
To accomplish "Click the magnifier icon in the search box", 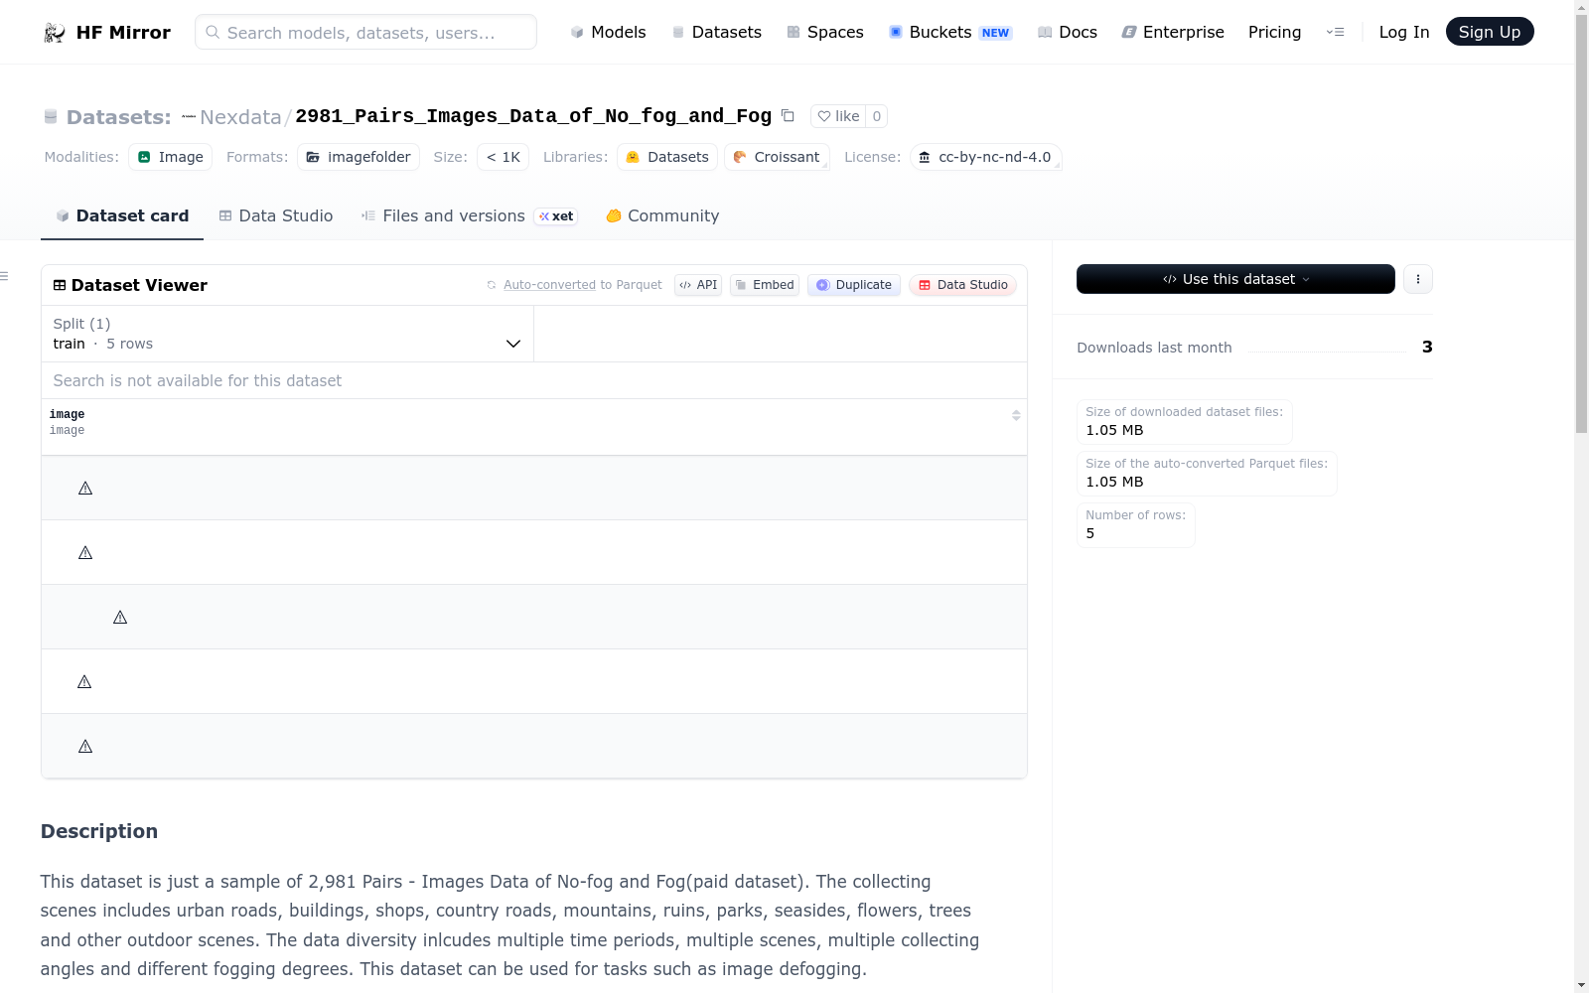I will 213,32.
